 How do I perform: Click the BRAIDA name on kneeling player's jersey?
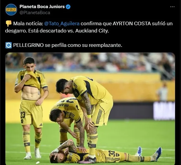pos(63,105)
